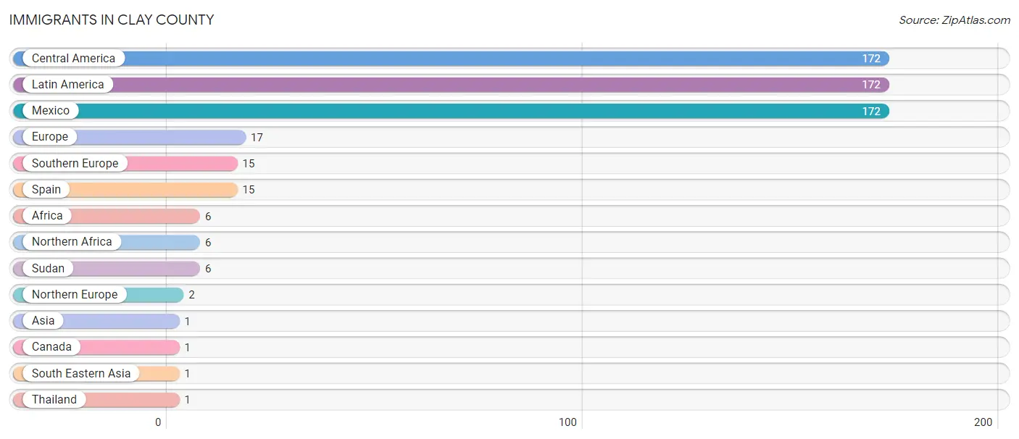1019x439 pixels.
Task: Click the Thailand bar label
Action: [54, 400]
